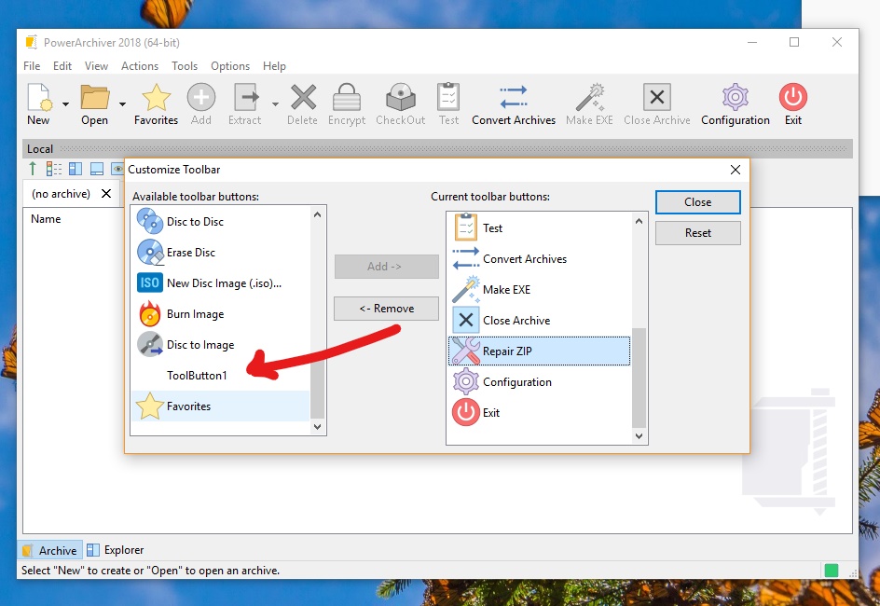Maximize the PowerArchiver window
Image resolution: width=880 pixels, height=606 pixels.
pyautogui.click(x=794, y=42)
